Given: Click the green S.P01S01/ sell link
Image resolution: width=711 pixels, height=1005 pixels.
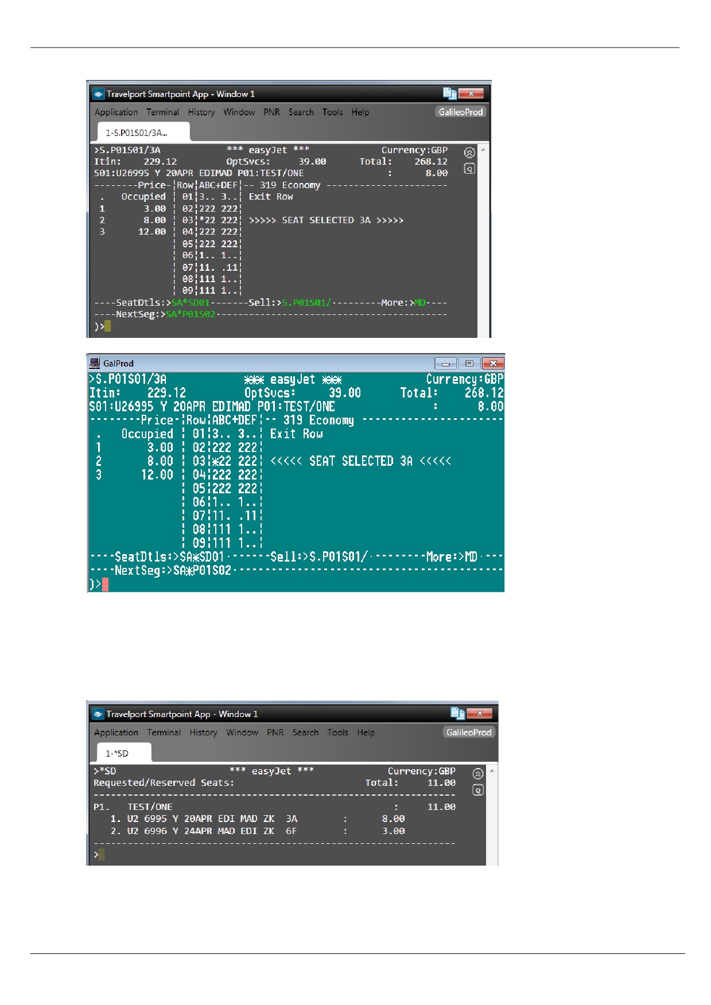Looking at the screenshot, I should pos(307,303).
